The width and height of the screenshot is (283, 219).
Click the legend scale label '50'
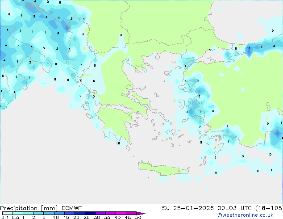138,217
